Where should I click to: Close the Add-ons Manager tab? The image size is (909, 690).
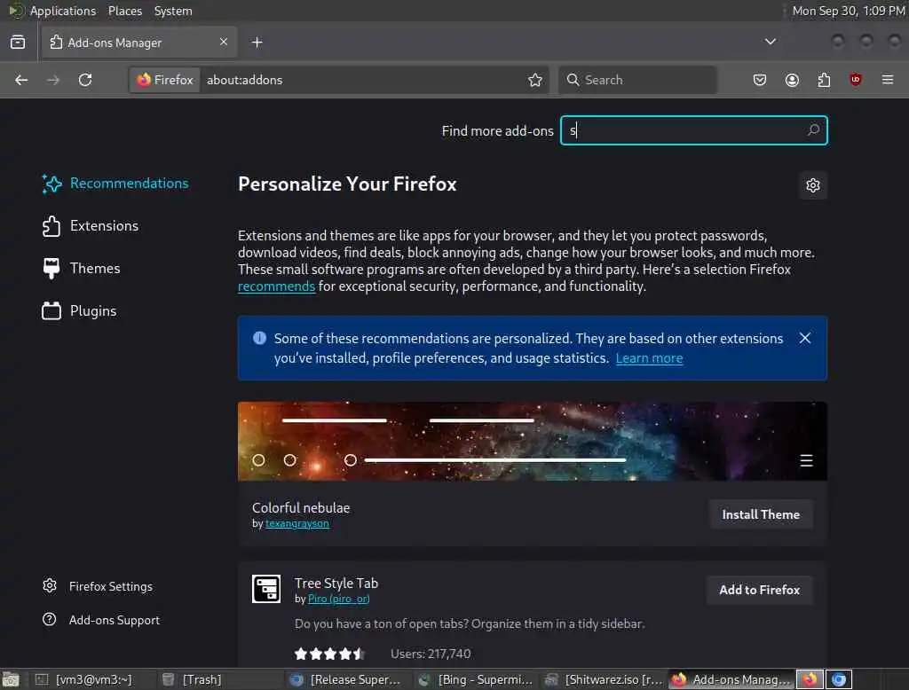pyautogui.click(x=224, y=42)
